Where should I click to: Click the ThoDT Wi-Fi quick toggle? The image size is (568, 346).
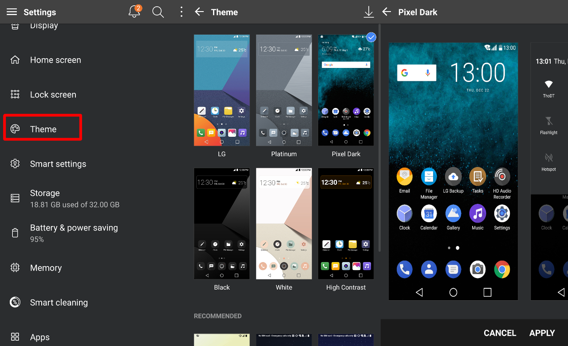548,89
